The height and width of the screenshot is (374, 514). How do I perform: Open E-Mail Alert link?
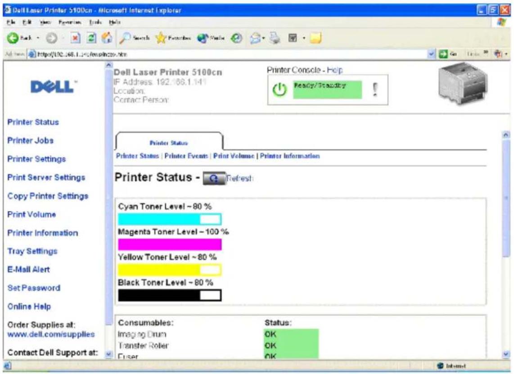pos(28,270)
